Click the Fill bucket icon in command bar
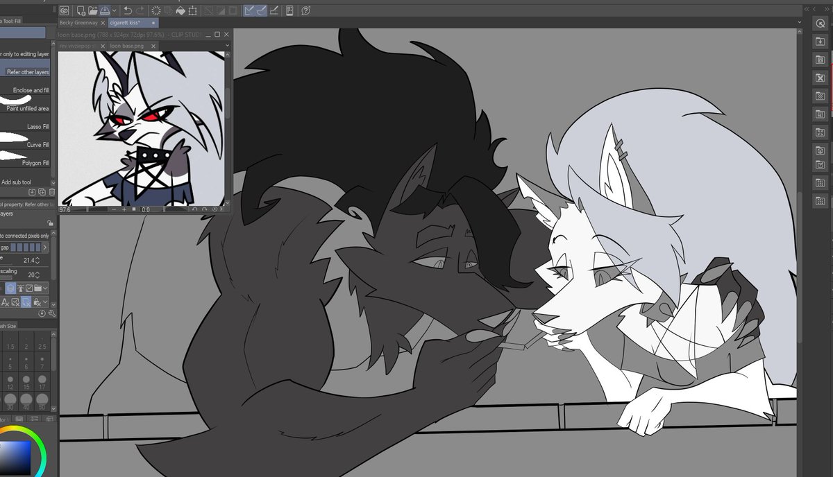Viewport: 833px width, 477px height. point(180,10)
